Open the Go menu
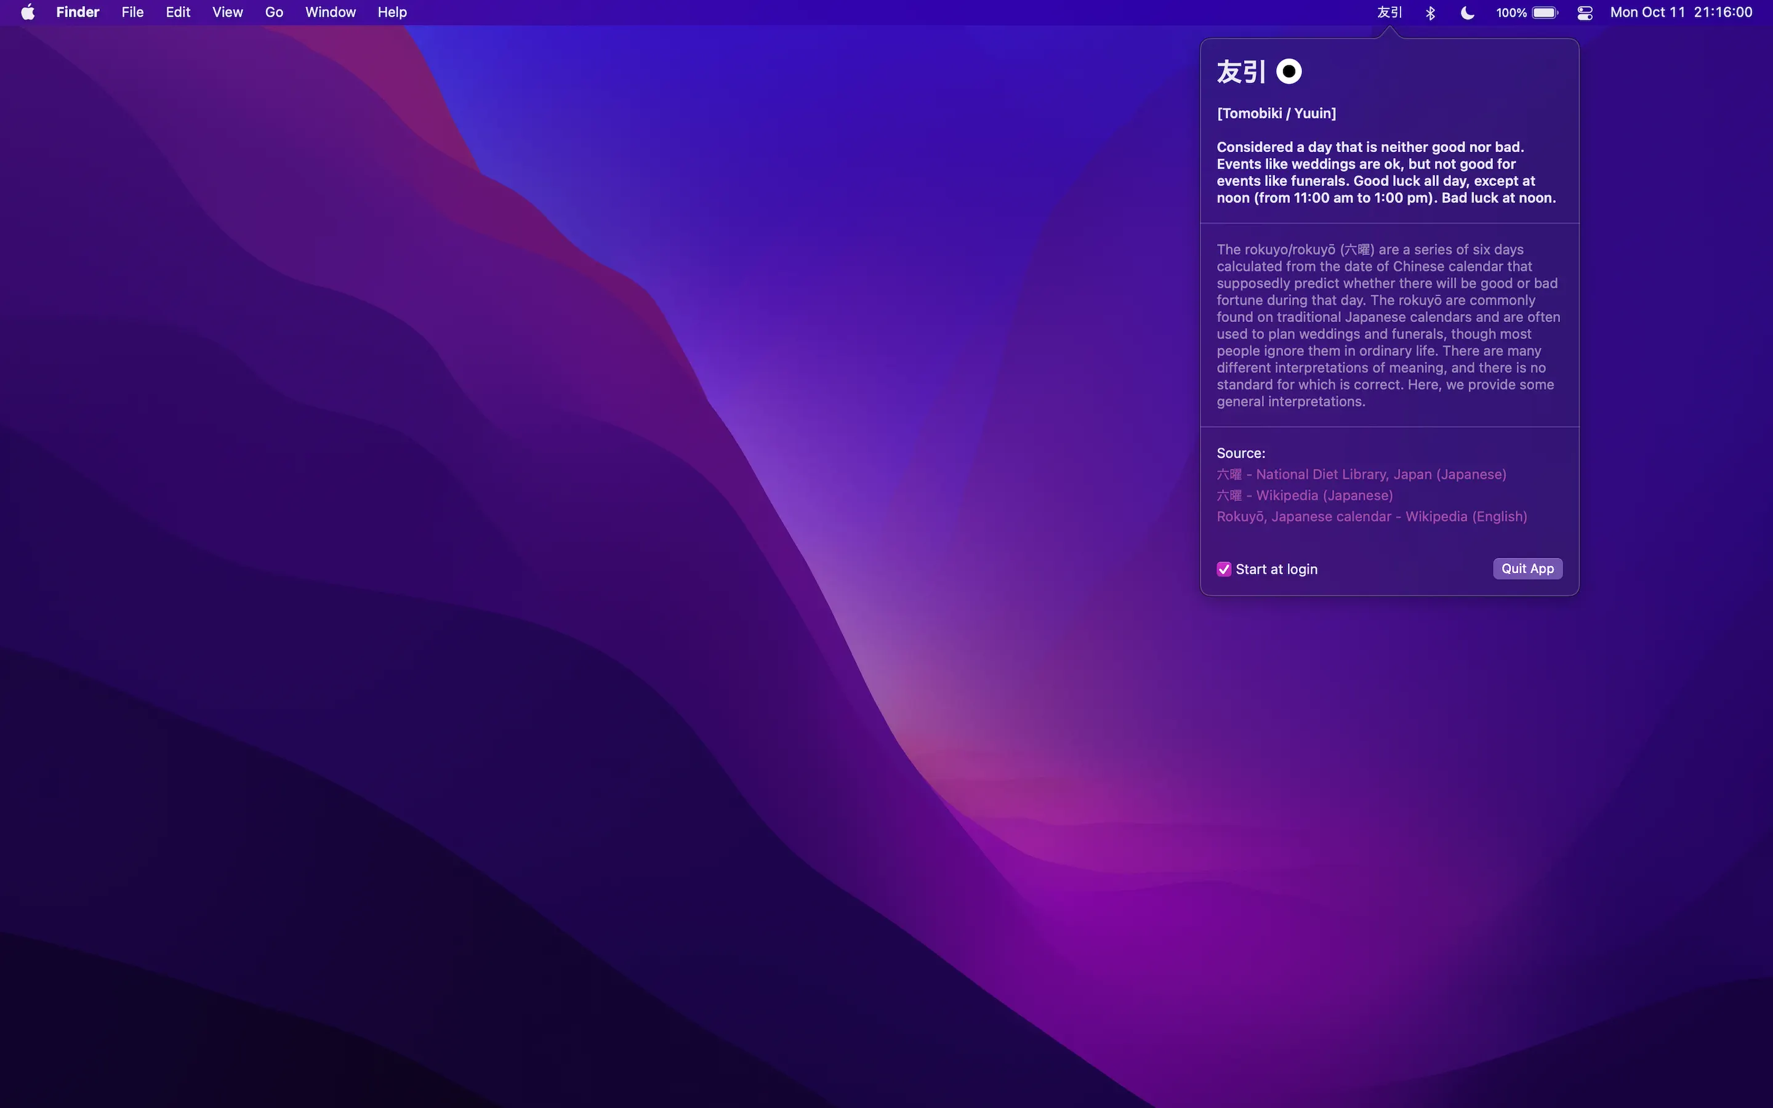This screenshot has height=1108, width=1773. [x=274, y=12]
